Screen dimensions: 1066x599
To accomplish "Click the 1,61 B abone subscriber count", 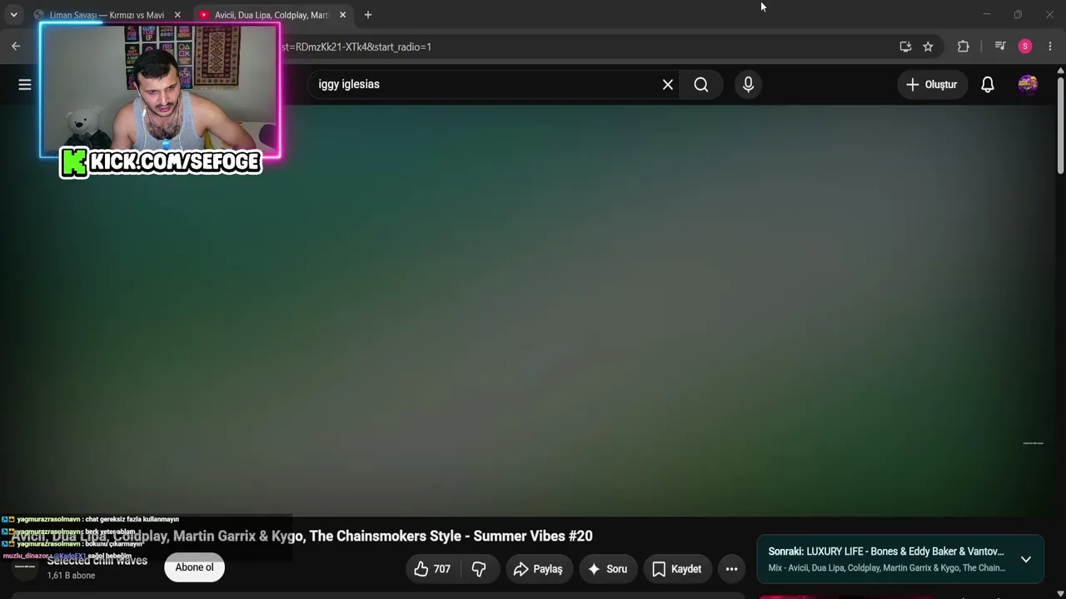I will click(x=71, y=576).
